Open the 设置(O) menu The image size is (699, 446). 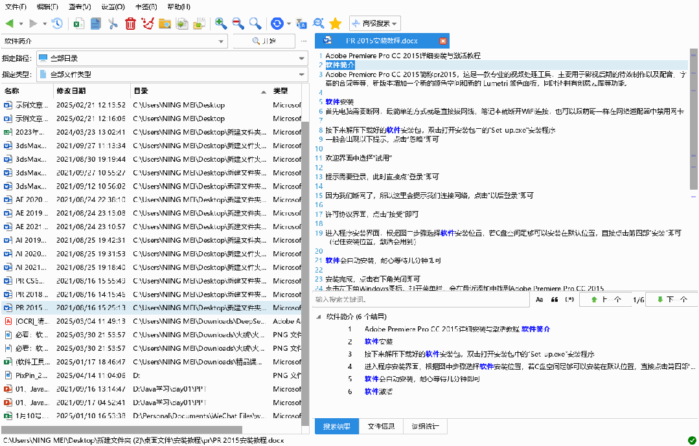(x=113, y=6)
